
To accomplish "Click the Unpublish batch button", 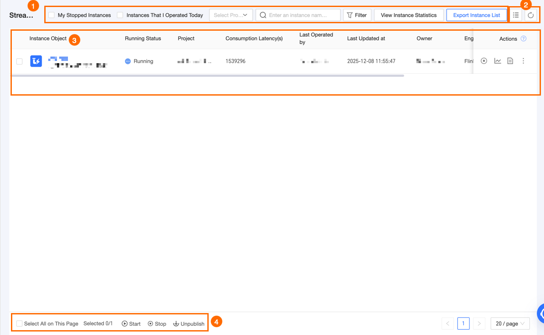I will pos(189,324).
